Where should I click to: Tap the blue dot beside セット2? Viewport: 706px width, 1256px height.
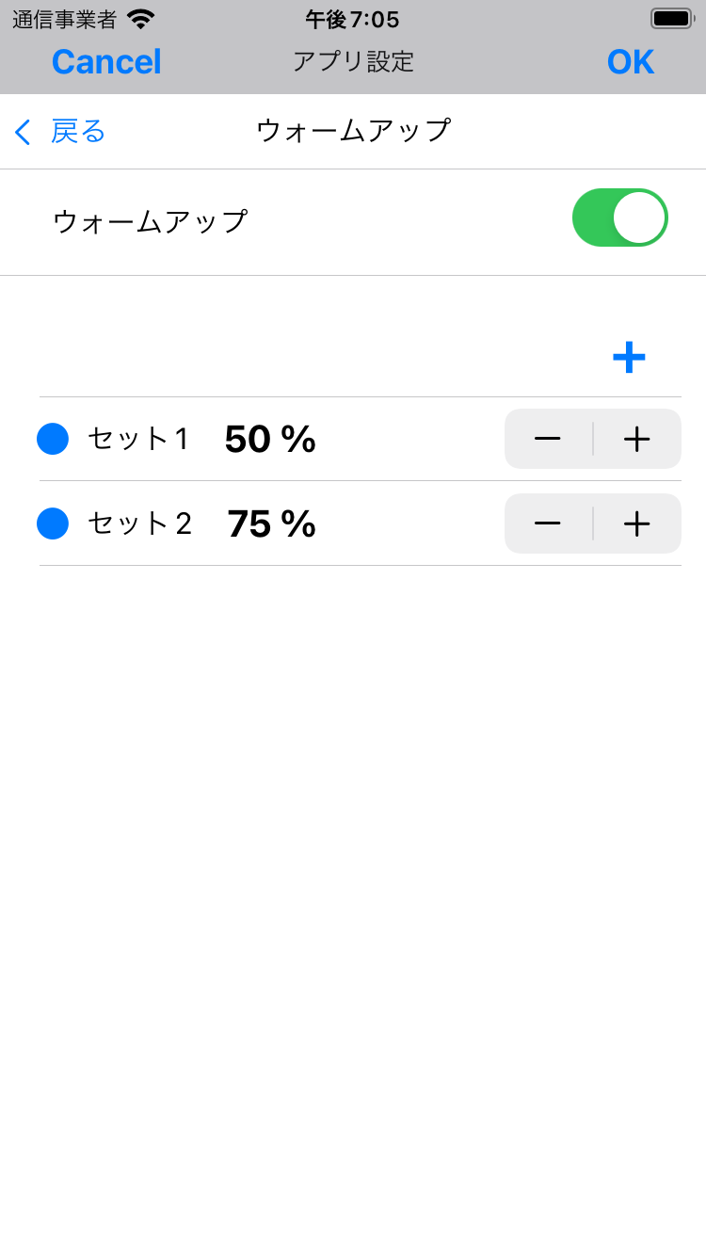click(x=53, y=523)
